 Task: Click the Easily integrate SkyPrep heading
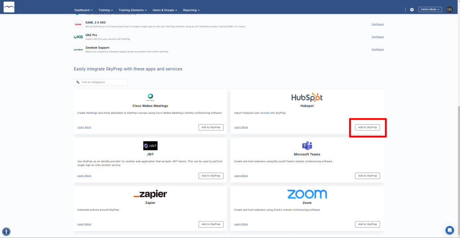tap(128, 69)
